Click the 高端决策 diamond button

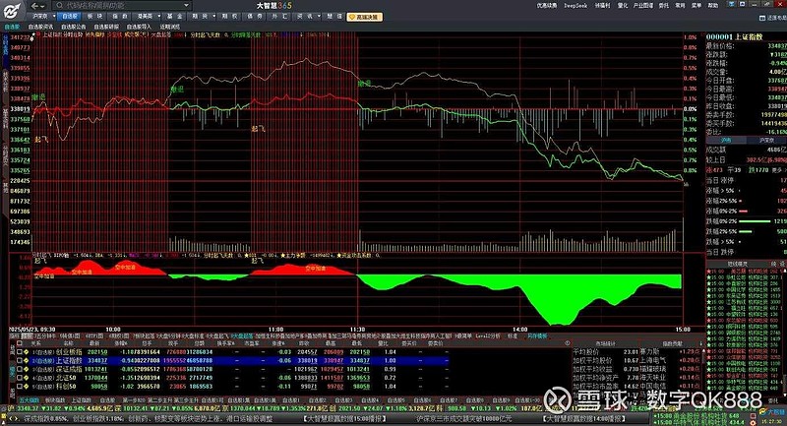point(364,17)
